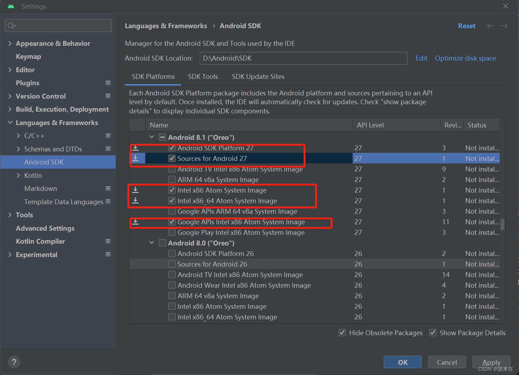Click Optimize disk space link
The width and height of the screenshot is (519, 375).
coord(465,58)
